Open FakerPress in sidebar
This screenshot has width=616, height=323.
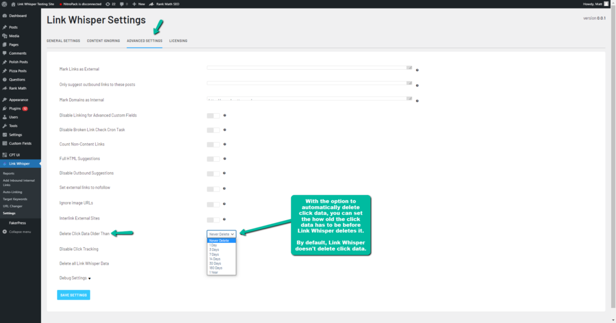17,223
